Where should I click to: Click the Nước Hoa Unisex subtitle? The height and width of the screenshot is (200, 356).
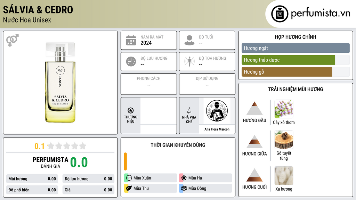click(x=27, y=20)
